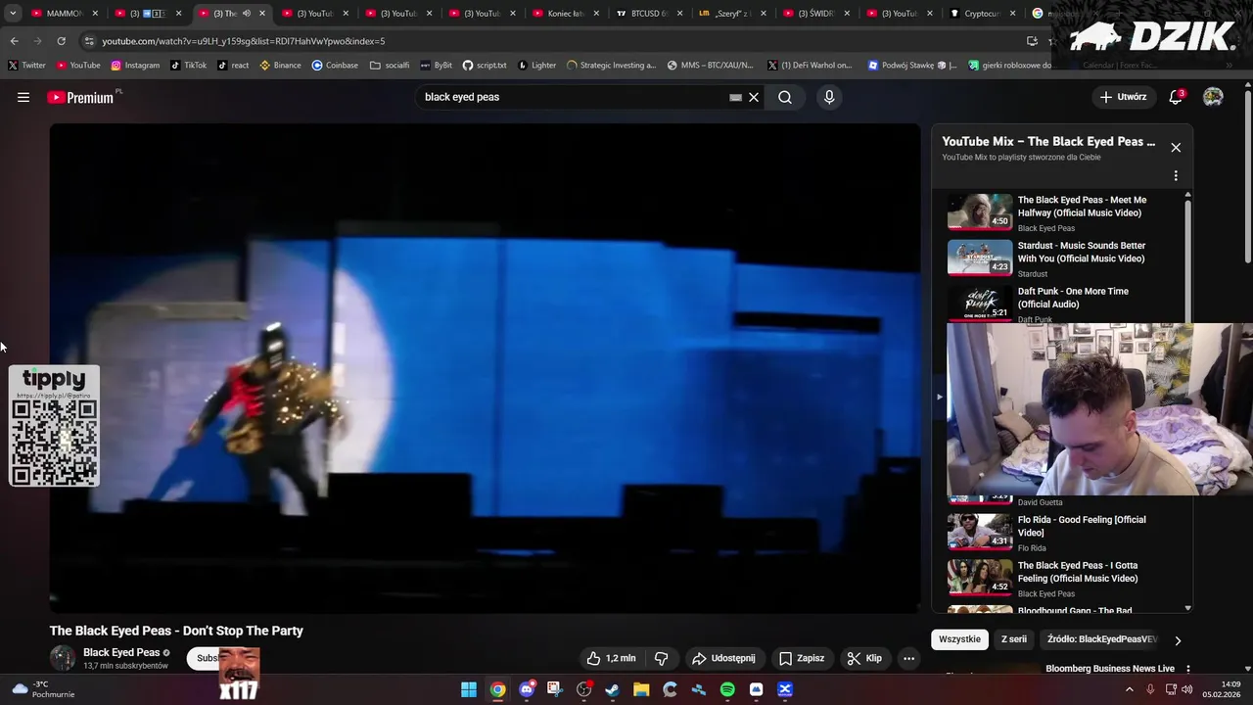Open Steam from the taskbar

[613, 689]
